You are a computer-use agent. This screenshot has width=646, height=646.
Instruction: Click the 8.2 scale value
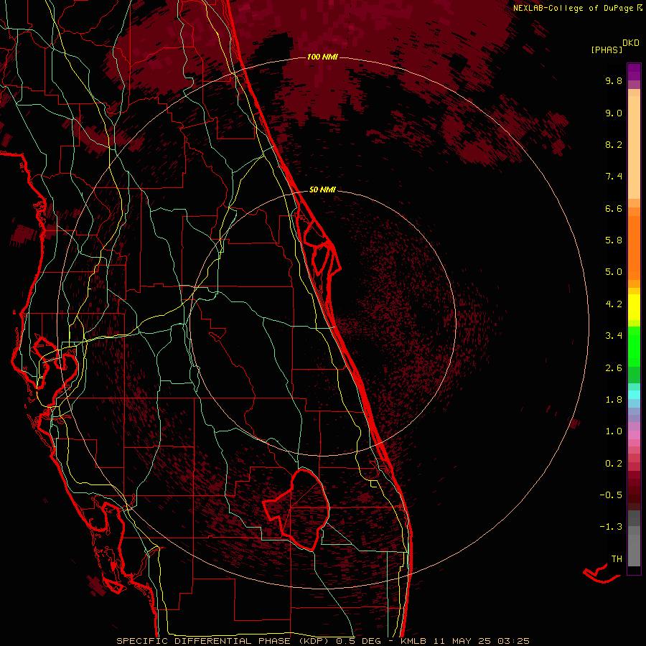614,144
